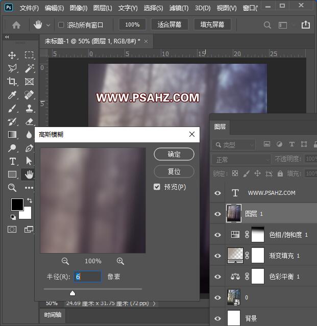Go to the Home screen
Image resolution: width=317 pixels, height=326 pixels.
click(16, 25)
